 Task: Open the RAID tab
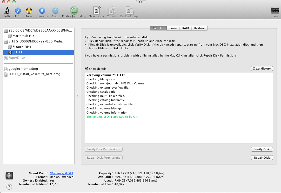coord(185,28)
